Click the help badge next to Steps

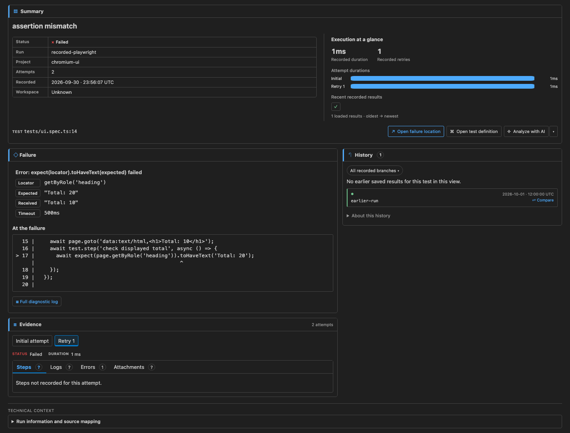click(x=39, y=367)
